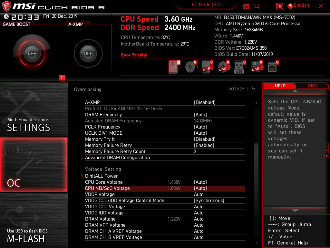Open the FCLK Frequency [Auto] dropdown
Screen dimensions: 330x248
point(200,127)
